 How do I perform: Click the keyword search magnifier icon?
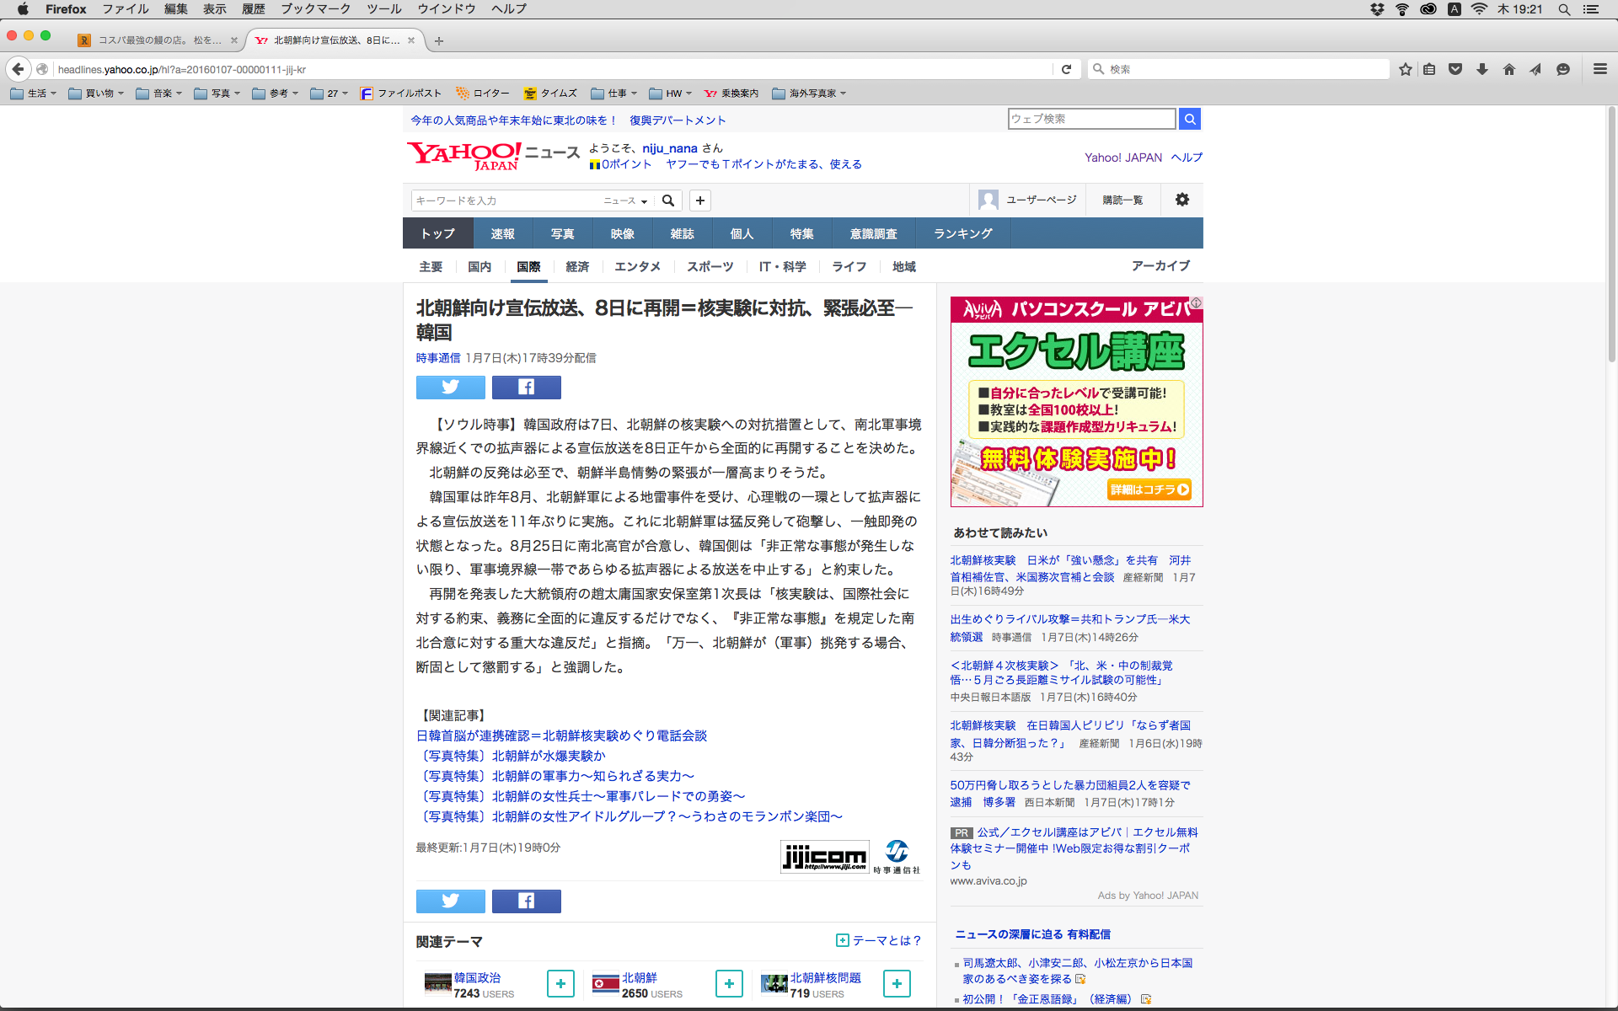tap(668, 201)
